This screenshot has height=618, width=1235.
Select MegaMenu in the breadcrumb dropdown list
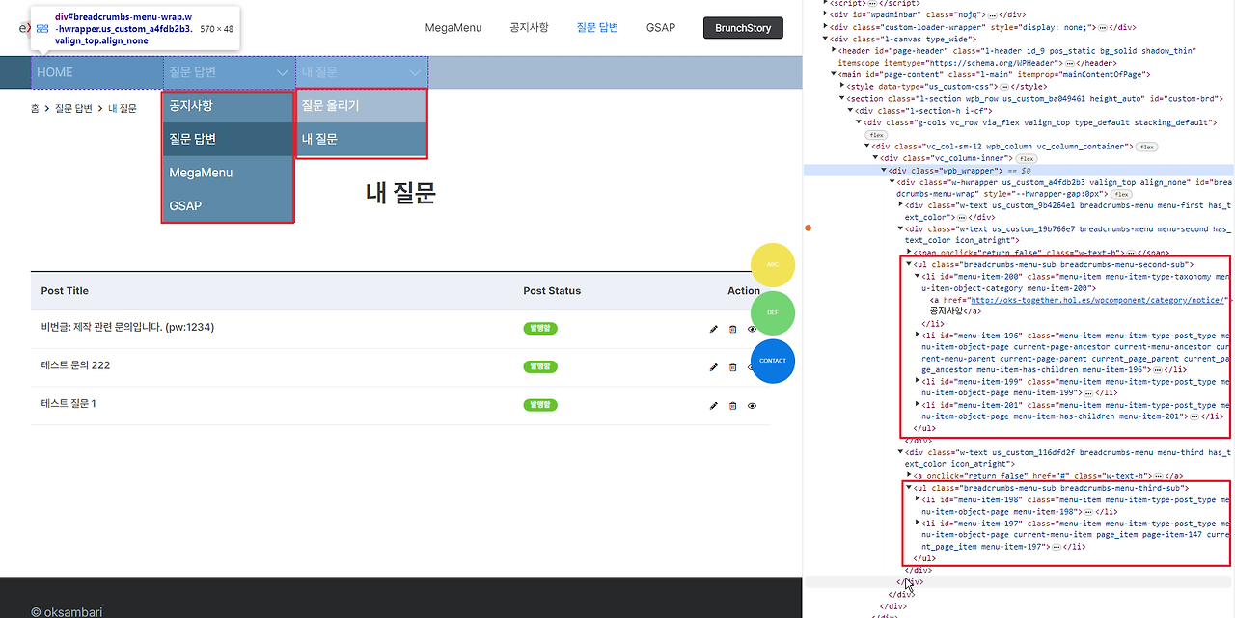[228, 173]
